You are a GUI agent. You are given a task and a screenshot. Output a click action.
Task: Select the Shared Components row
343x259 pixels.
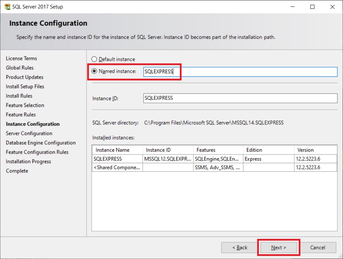point(214,167)
